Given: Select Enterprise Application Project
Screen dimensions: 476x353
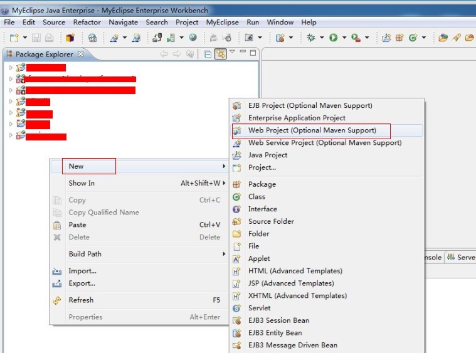Looking at the screenshot, I should 327,118.
